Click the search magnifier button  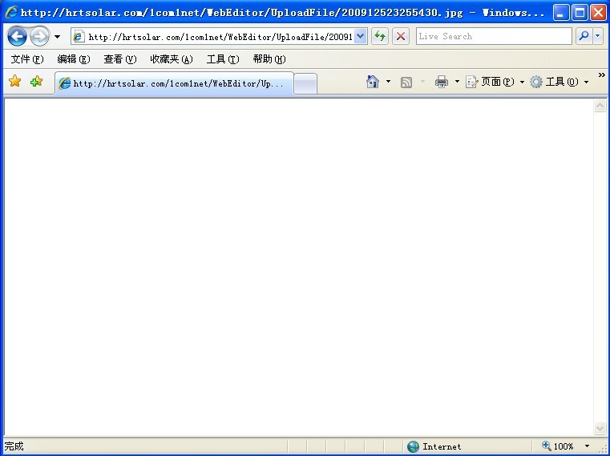pyautogui.click(x=584, y=37)
